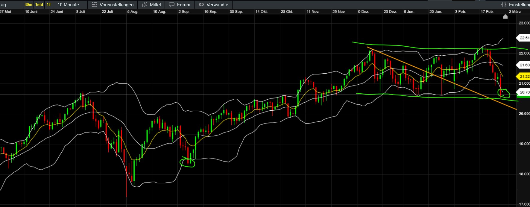Click the 16 Sep. date label

(210, 12)
